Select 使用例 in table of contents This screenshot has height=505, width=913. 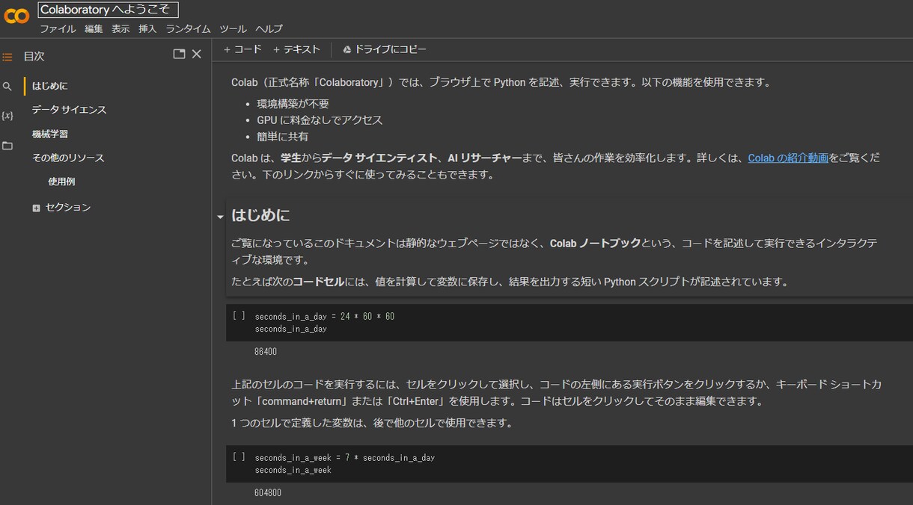pos(61,182)
